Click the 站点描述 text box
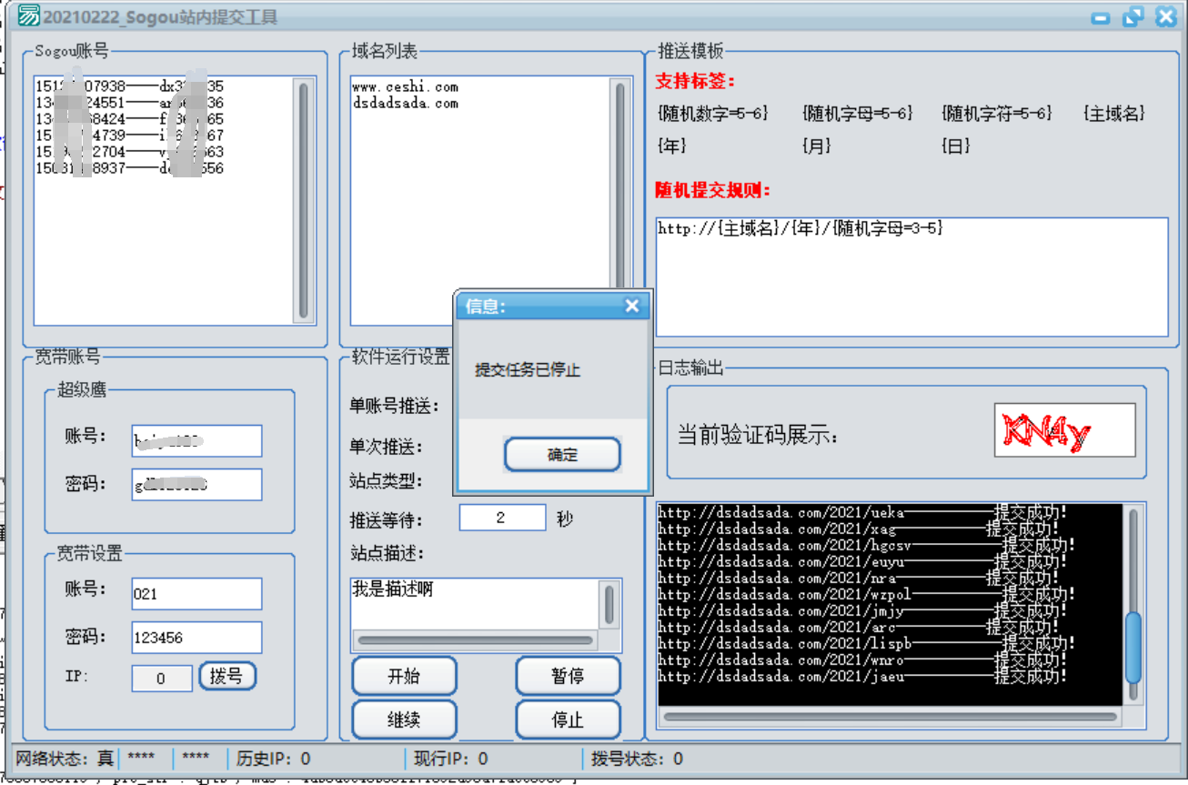 click(x=474, y=604)
